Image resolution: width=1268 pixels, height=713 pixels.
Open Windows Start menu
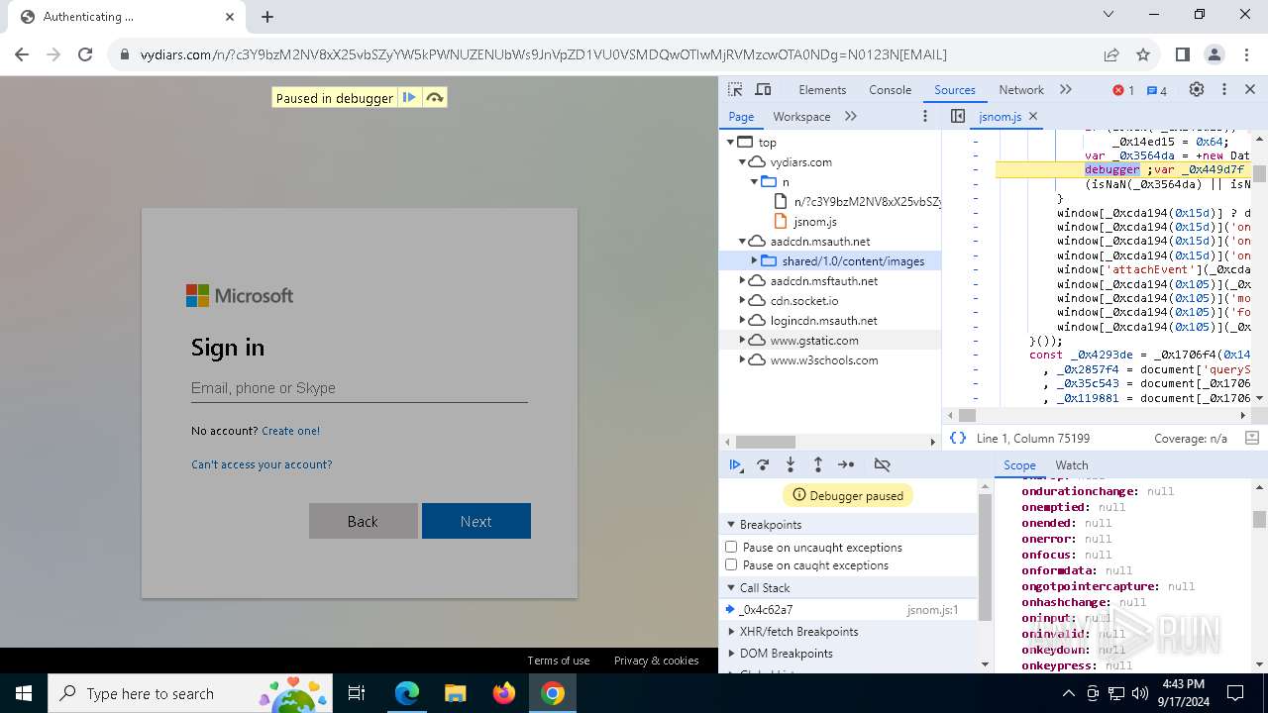(x=24, y=693)
